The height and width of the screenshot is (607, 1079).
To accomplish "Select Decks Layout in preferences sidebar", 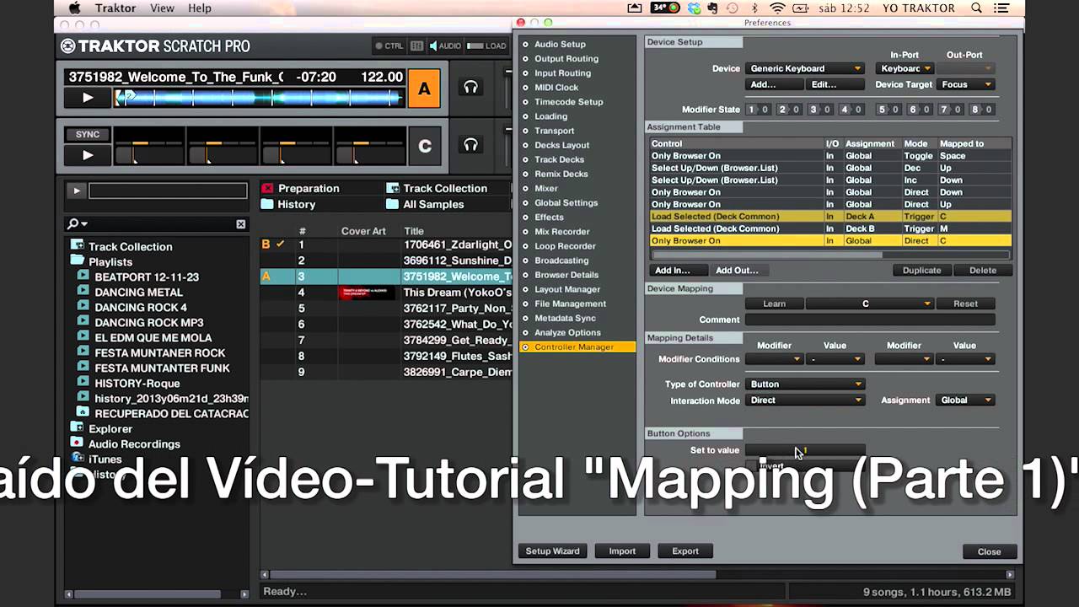I will click(x=561, y=145).
